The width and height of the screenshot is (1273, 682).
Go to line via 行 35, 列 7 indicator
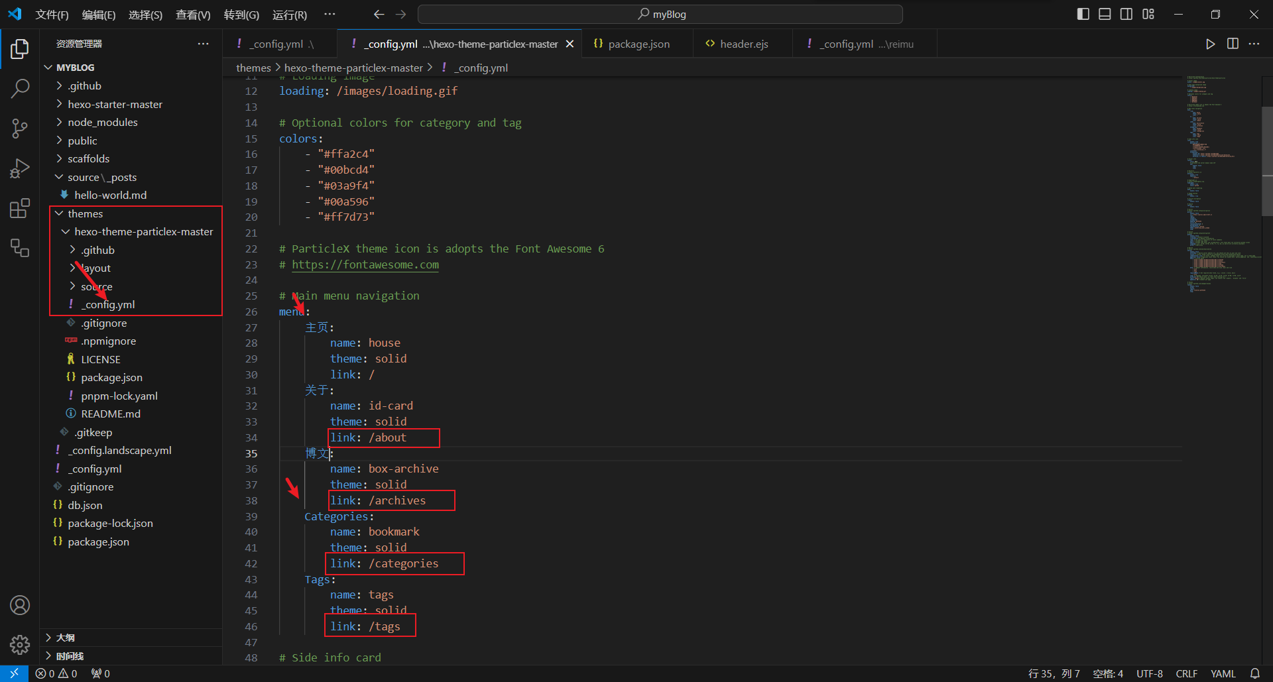tap(1054, 673)
